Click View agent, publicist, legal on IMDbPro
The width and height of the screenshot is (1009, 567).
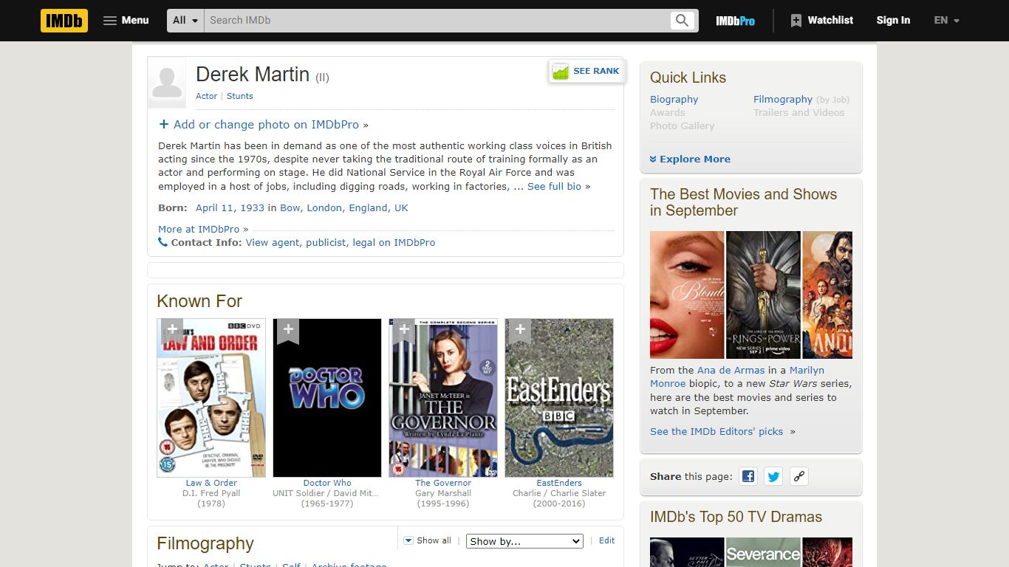coord(341,242)
